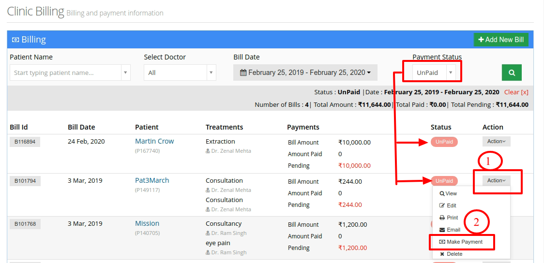
Task: Open Martin Crow patient link
Action: [154, 141]
